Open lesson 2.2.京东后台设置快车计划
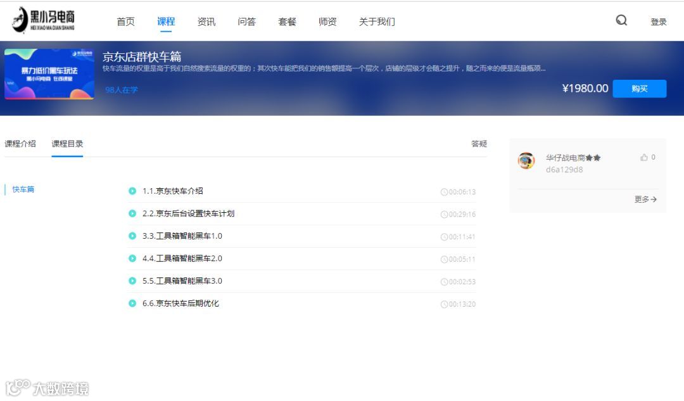 [x=189, y=213]
